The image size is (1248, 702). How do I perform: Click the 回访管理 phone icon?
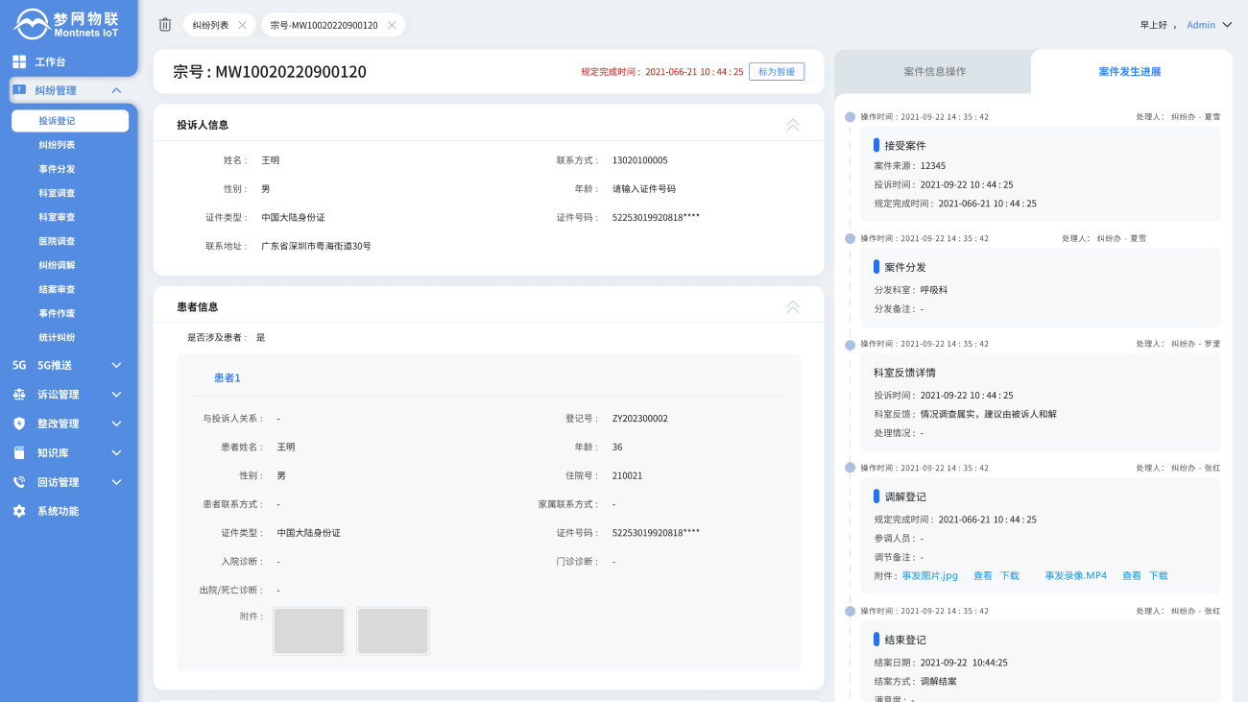19,482
